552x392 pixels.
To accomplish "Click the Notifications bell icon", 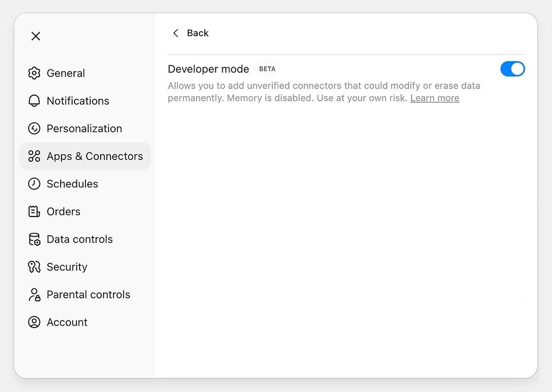I will point(34,101).
